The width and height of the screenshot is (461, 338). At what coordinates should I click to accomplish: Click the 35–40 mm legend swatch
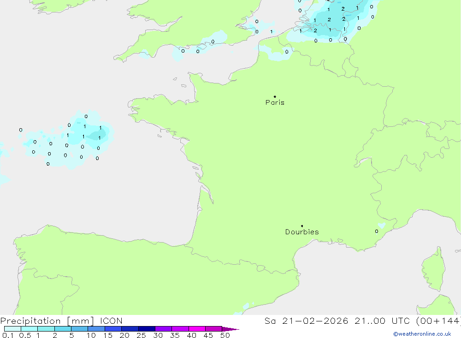pyautogui.click(x=180, y=329)
